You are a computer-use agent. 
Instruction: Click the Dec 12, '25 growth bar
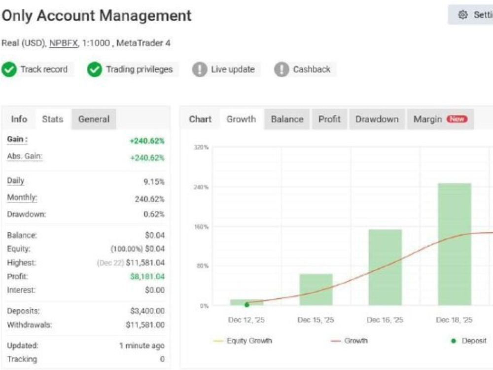click(x=246, y=302)
